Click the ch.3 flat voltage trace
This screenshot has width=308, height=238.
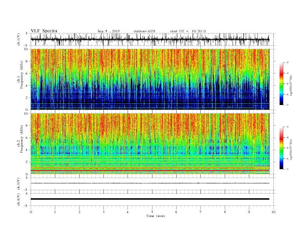coord(150,183)
